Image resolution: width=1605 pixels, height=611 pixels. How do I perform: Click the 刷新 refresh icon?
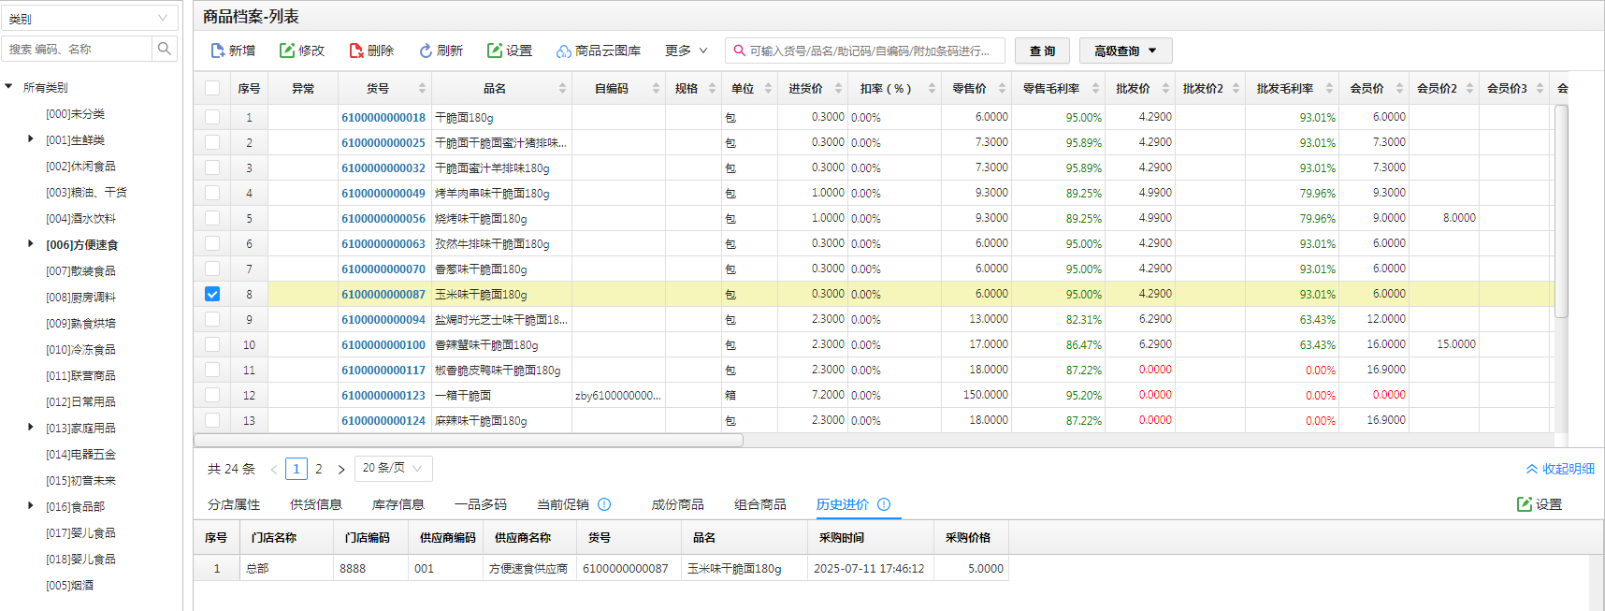point(426,51)
